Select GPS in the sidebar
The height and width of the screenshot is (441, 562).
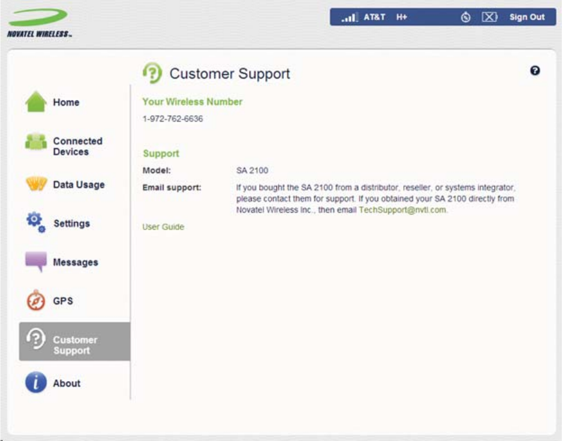pos(63,301)
